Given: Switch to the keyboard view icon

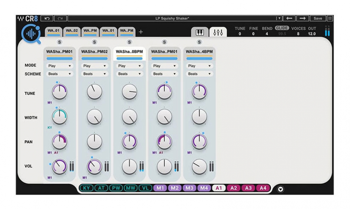Looking at the screenshot, I should click(x=200, y=32).
